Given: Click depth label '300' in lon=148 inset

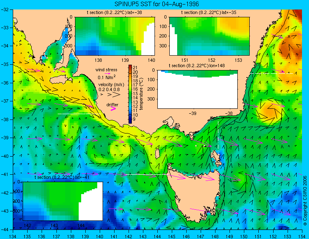Looking at the screenshot, I should (152, 99).
